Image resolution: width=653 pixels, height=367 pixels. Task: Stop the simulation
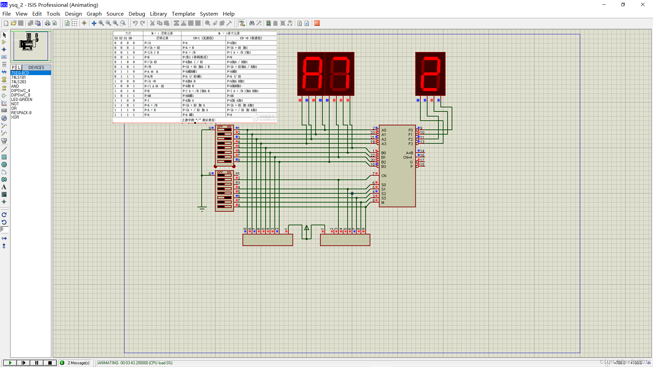(x=50, y=363)
